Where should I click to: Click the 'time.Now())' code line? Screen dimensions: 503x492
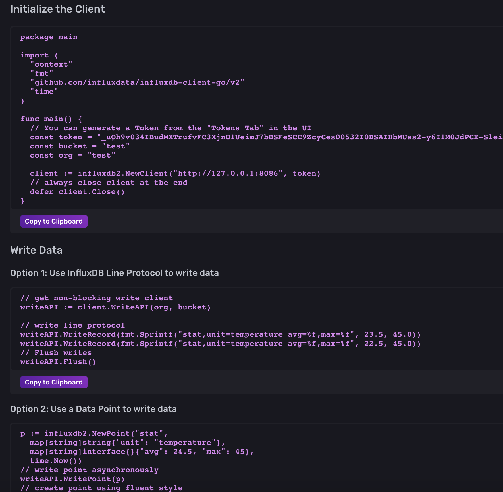tap(56, 461)
